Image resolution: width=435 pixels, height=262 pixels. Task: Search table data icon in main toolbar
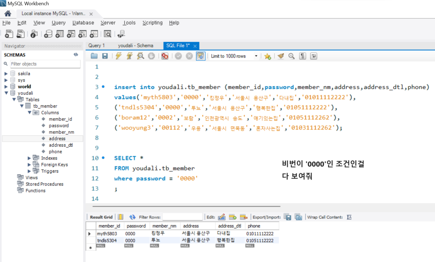coord(108,34)
